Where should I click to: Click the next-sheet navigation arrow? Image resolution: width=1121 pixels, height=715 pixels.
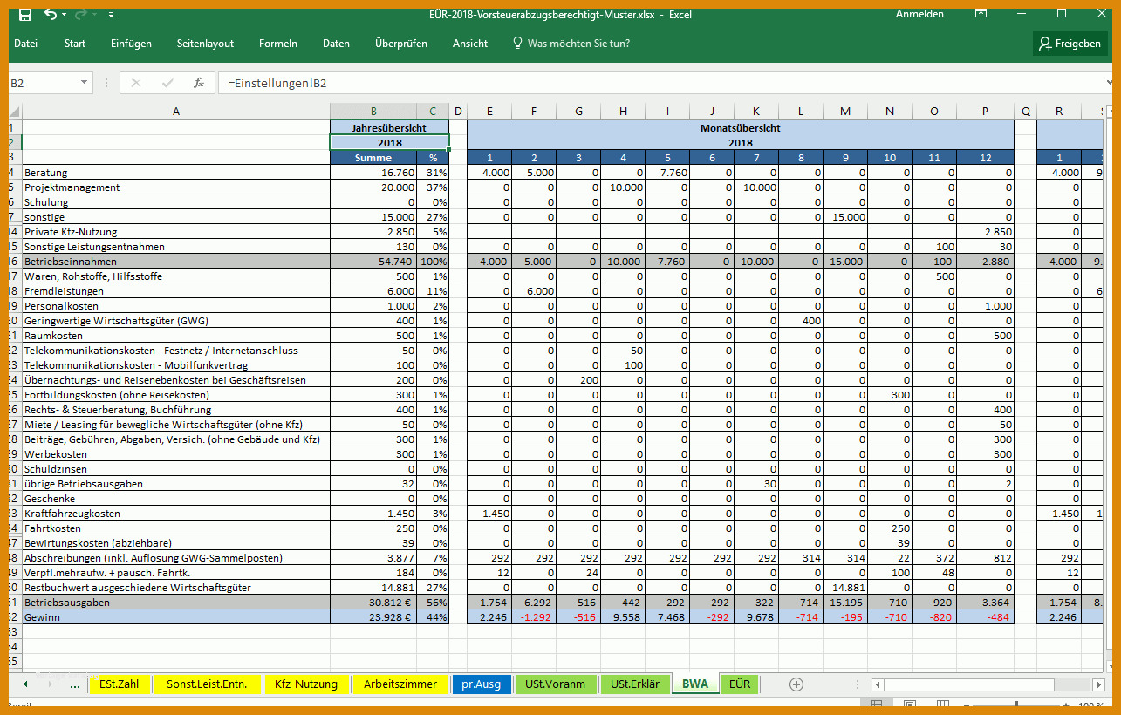pos(49,684)
